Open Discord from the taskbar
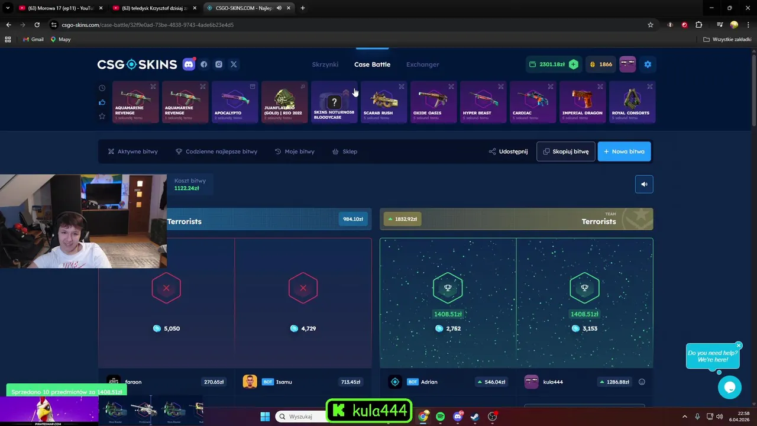This screenshot has width=757, height=426. [x=458, y=417]
